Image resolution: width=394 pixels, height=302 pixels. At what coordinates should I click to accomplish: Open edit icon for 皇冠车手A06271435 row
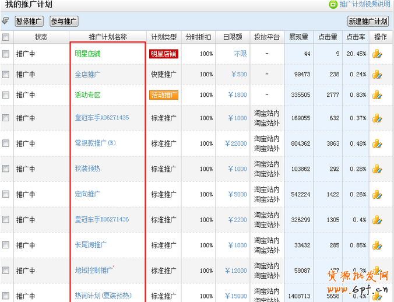(x=377, y=118)
